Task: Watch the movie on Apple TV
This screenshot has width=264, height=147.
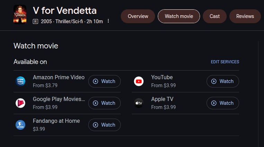Action: pos(223,103)
